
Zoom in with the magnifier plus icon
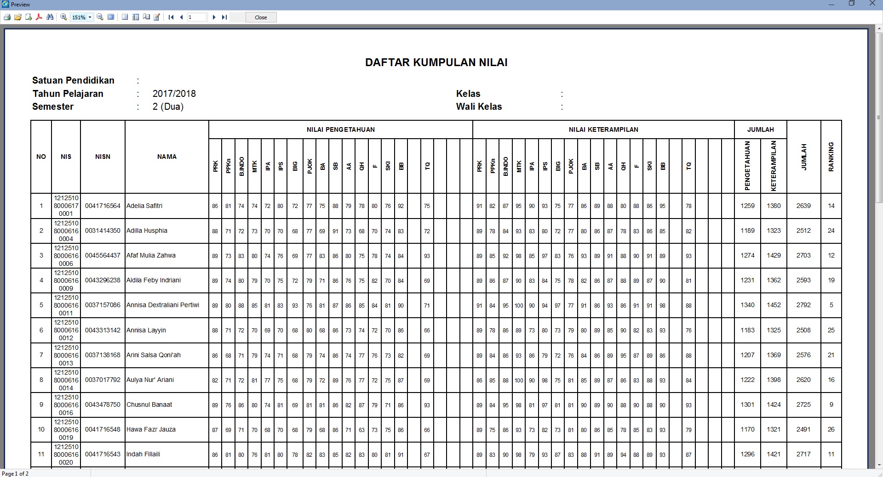[x=64, y=17]
